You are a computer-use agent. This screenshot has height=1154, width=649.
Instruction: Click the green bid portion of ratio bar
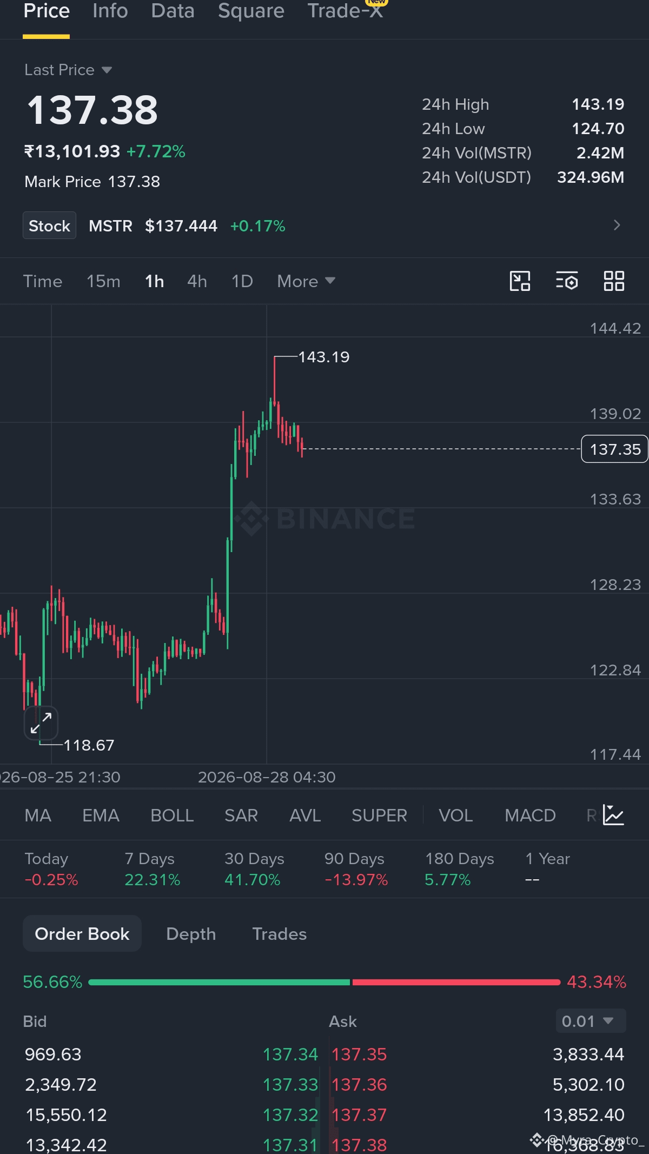pos(219,982)
